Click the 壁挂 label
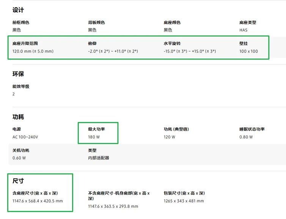 click(244, 43)
